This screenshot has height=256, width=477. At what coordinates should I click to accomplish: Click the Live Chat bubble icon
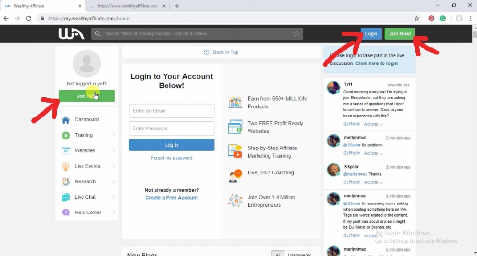click(66, 197)
